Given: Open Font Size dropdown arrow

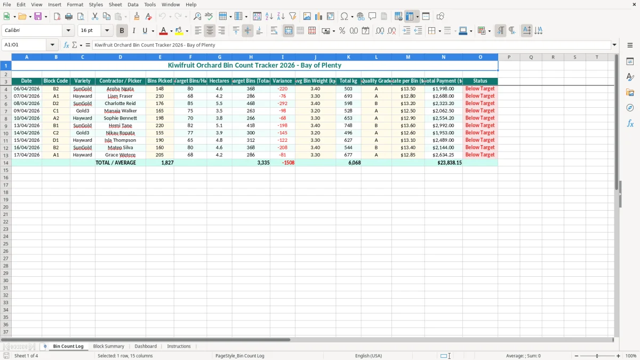Looking at the screenshot, I should [x=107, y=31].
